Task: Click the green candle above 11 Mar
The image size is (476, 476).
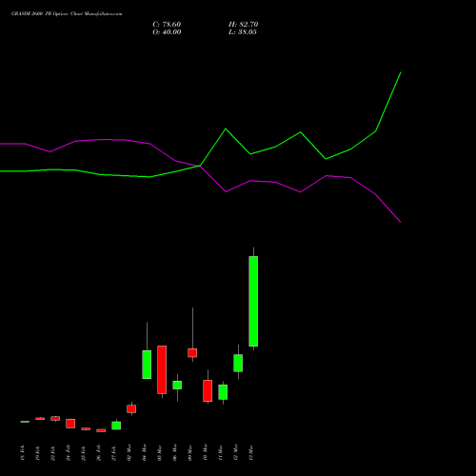Action: click(x=223, y=392)
